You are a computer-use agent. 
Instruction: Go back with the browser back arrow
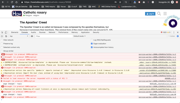click(3, 2)
